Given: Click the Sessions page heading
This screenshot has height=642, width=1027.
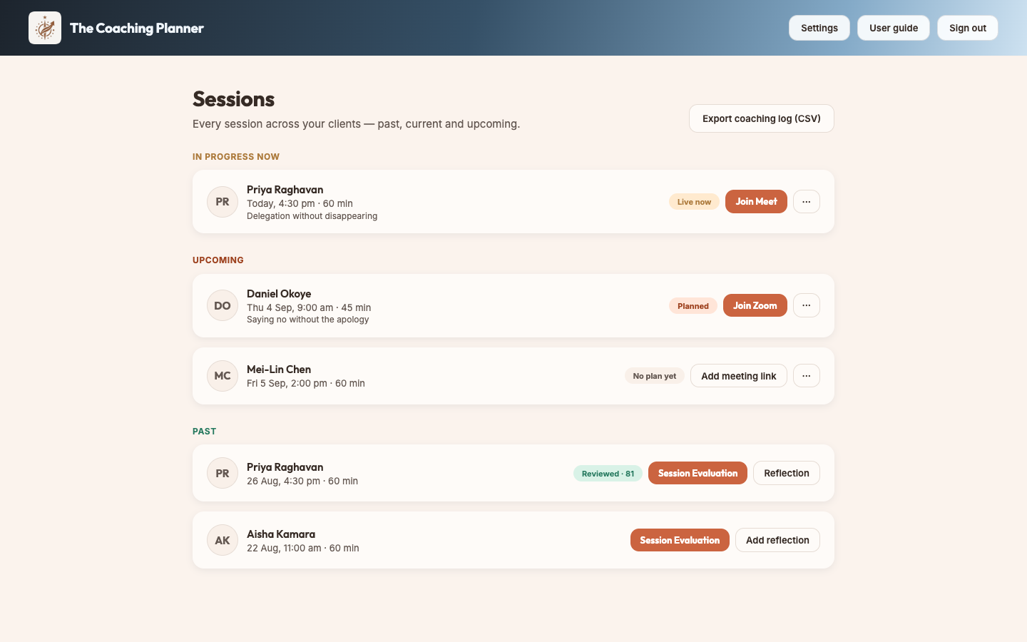Looking at the screenshot, I should (x=234, y=99).
